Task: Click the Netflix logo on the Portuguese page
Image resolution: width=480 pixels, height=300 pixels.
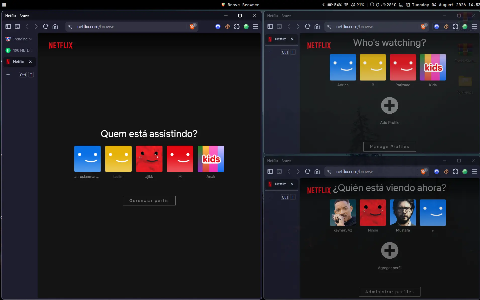Action: (61, 45)
